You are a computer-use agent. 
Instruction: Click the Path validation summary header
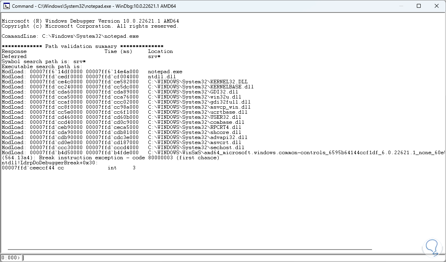click(83, 46)
